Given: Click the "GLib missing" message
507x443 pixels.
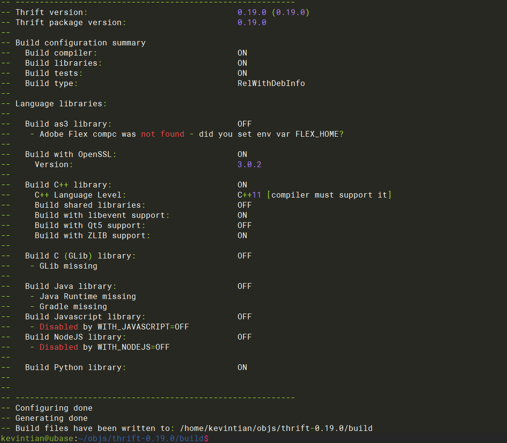Looking at the screenshot, I should (68, 266).
